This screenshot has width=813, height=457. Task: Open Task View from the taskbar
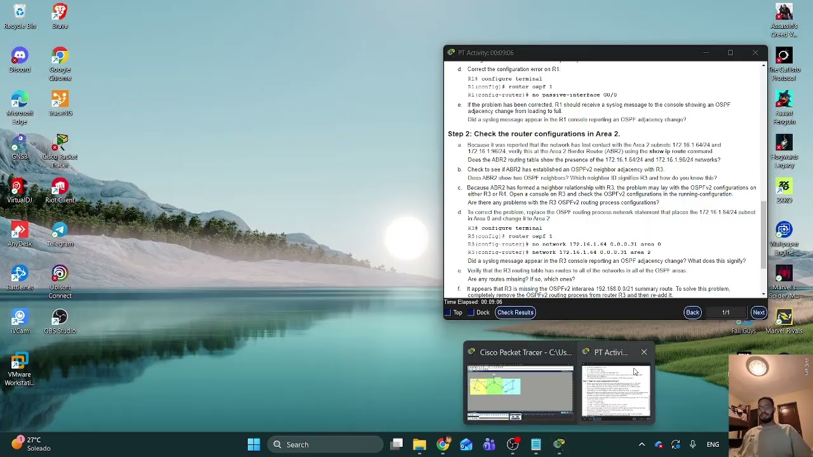tap(396, 444)
